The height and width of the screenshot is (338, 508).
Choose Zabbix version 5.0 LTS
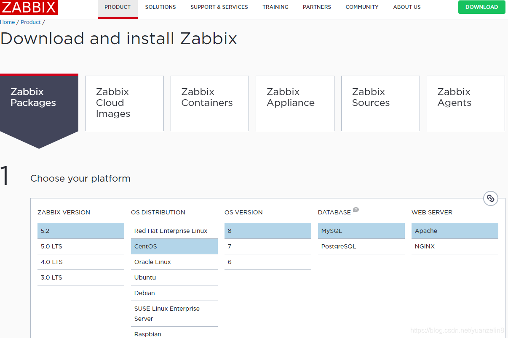[81, 246]
